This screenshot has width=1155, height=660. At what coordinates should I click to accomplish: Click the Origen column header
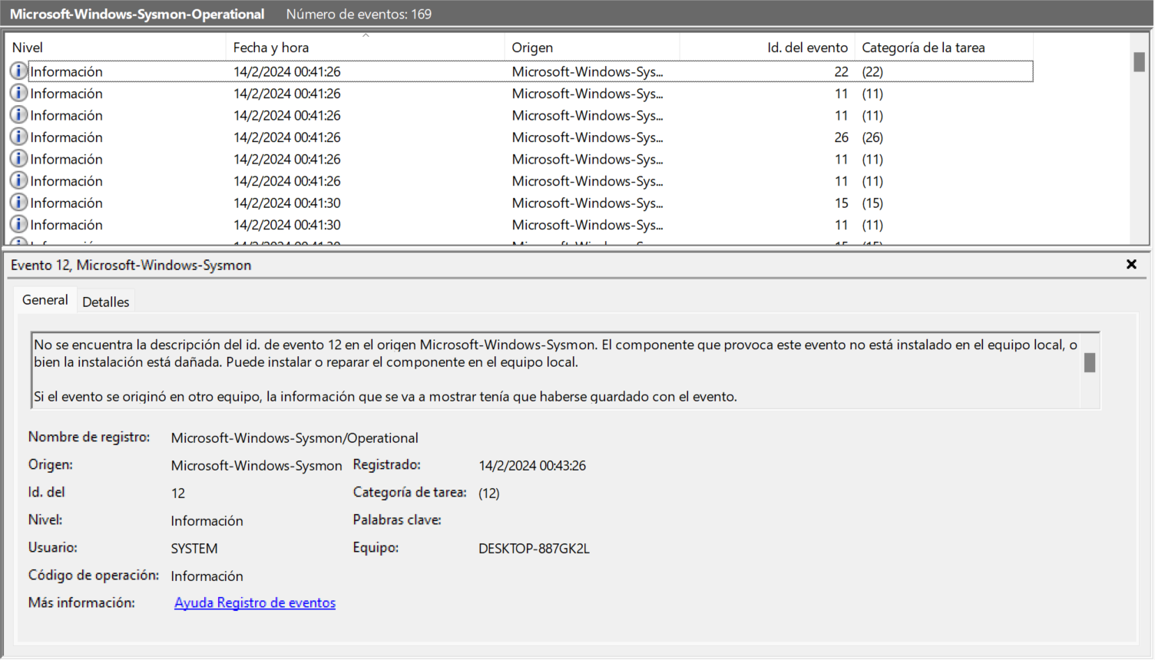point(592,48)
